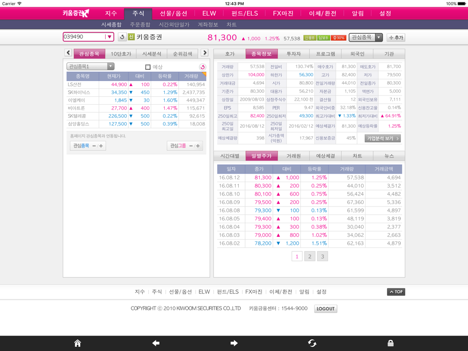
Task: Click the 증30% red badge
Action: point(338,38)
